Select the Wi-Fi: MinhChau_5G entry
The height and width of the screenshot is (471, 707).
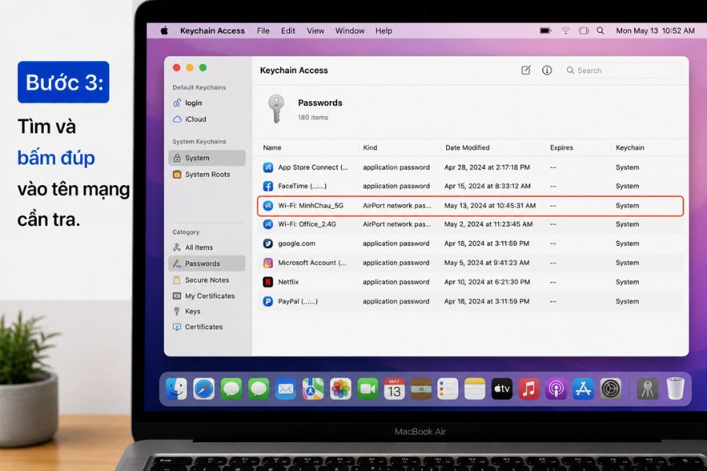click(471, 206)
